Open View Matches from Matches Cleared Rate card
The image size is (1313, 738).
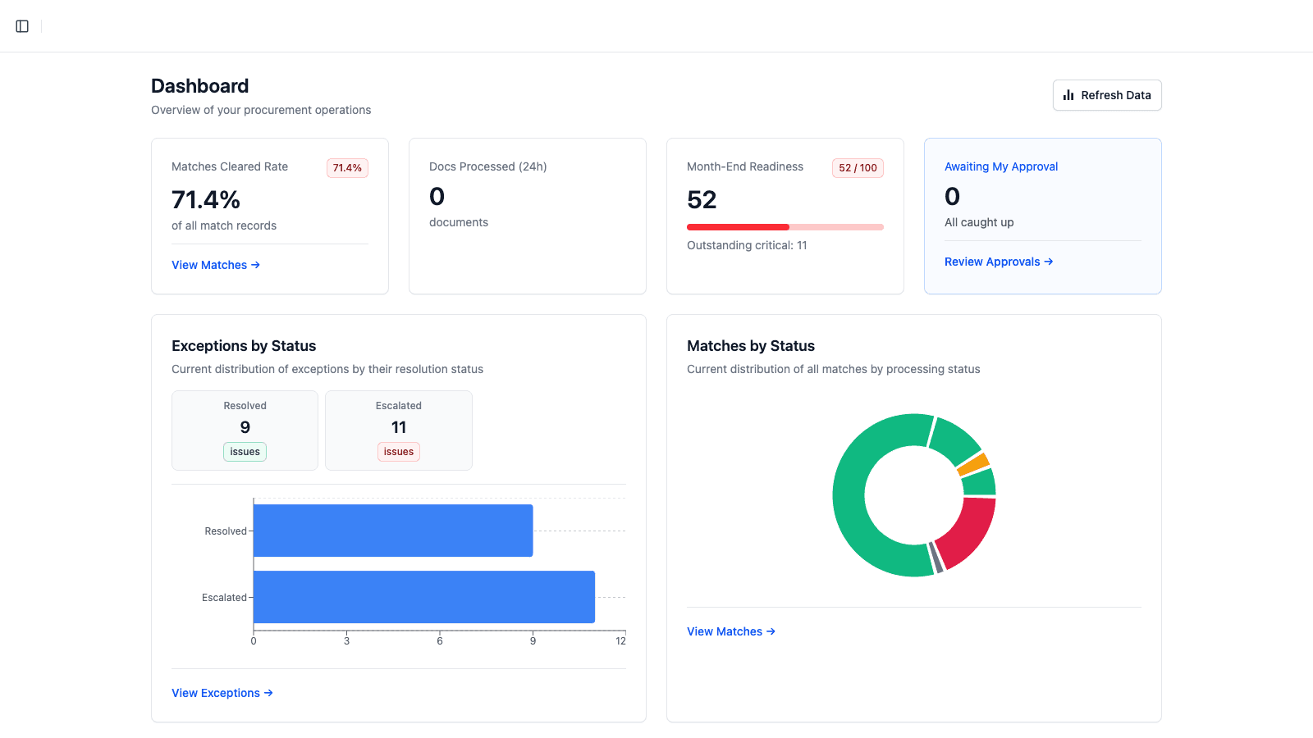coord(209,265)
